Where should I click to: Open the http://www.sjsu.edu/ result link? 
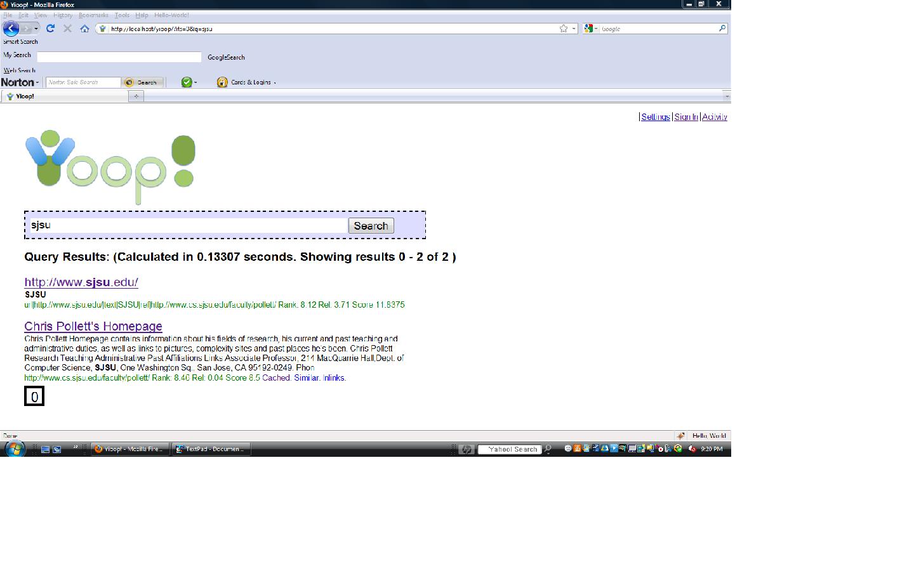[x=81, y=282]
